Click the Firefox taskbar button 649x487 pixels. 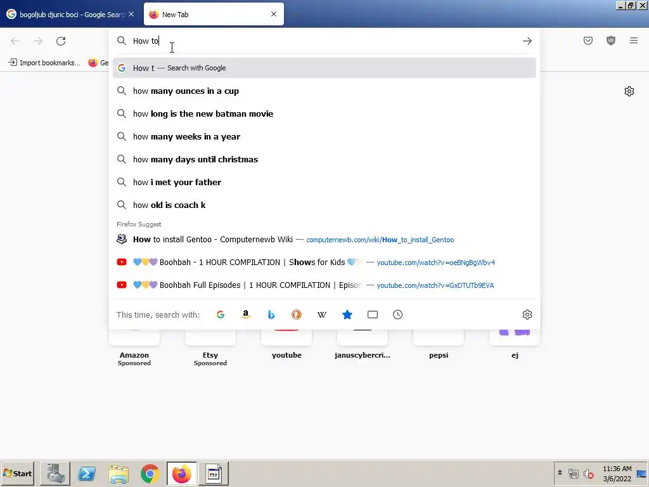(182, 473)
